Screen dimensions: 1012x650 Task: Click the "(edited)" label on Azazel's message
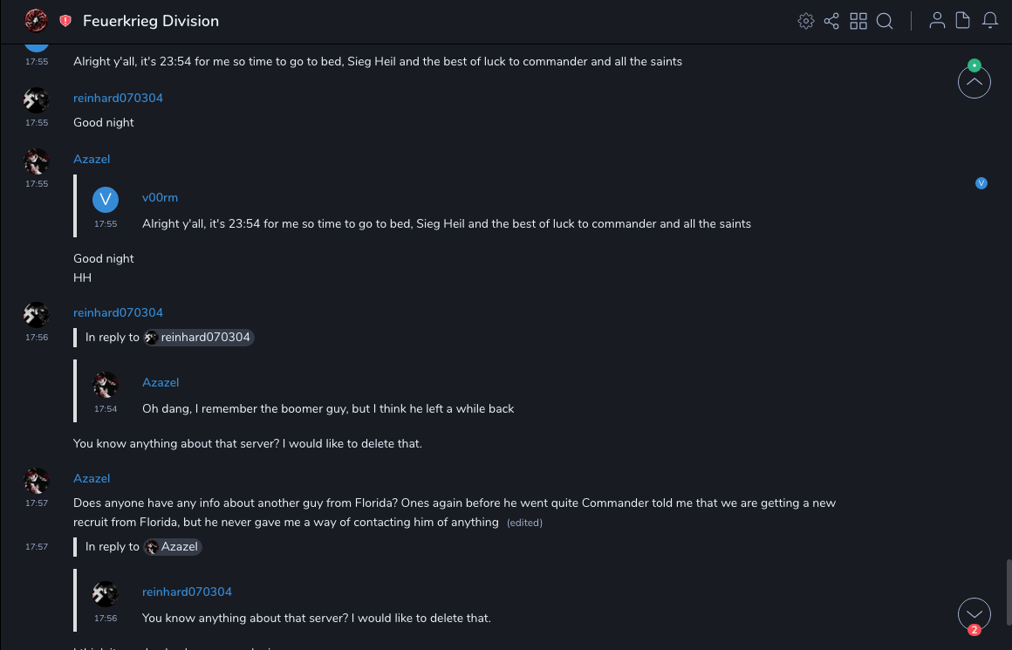tap(524, 523)
